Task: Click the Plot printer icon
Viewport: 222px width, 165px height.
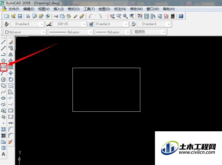Action: 28,16
